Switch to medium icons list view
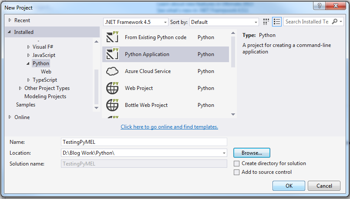350x199 pixels. 277,22
